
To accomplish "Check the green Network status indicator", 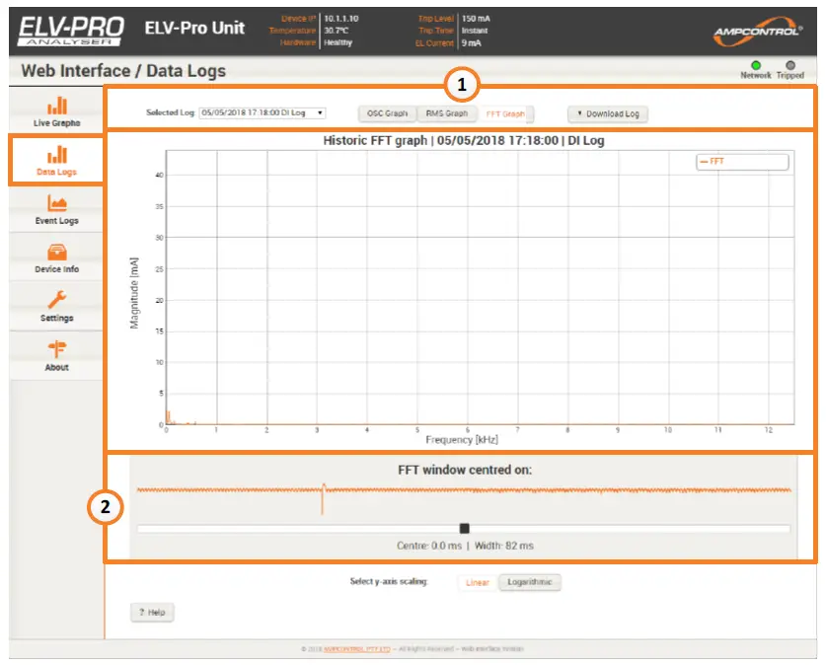I will [x=756, y=65].
